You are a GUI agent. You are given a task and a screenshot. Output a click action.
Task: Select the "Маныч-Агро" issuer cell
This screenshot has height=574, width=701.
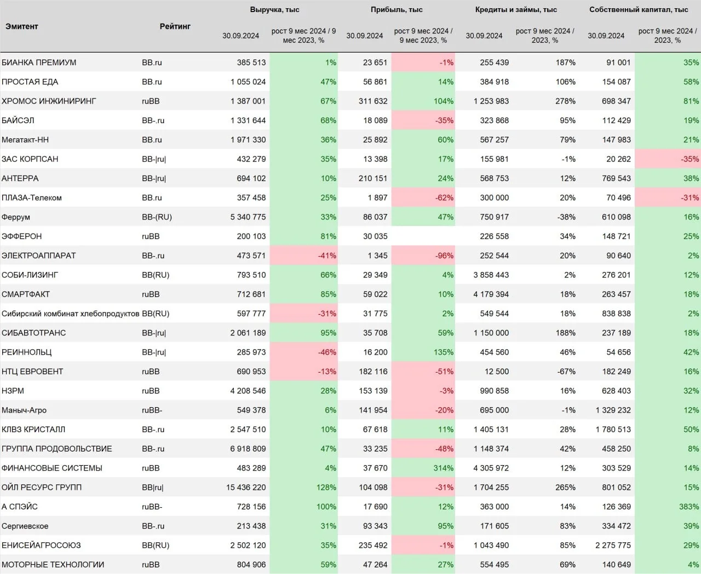[24, 410]
